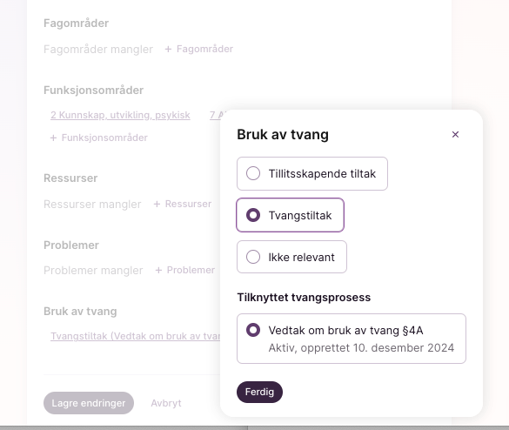Click the Lagre endringer button
This screenshot has height=430, width=509.
[x=89, y=403]
